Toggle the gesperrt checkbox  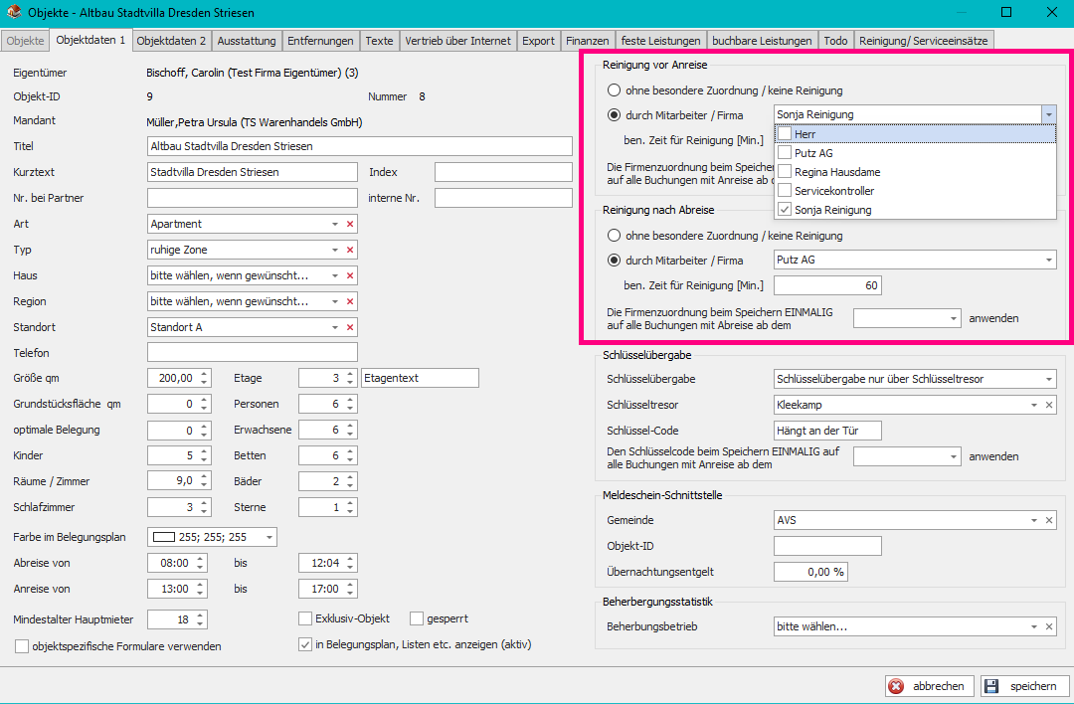(x=417, y=618)
